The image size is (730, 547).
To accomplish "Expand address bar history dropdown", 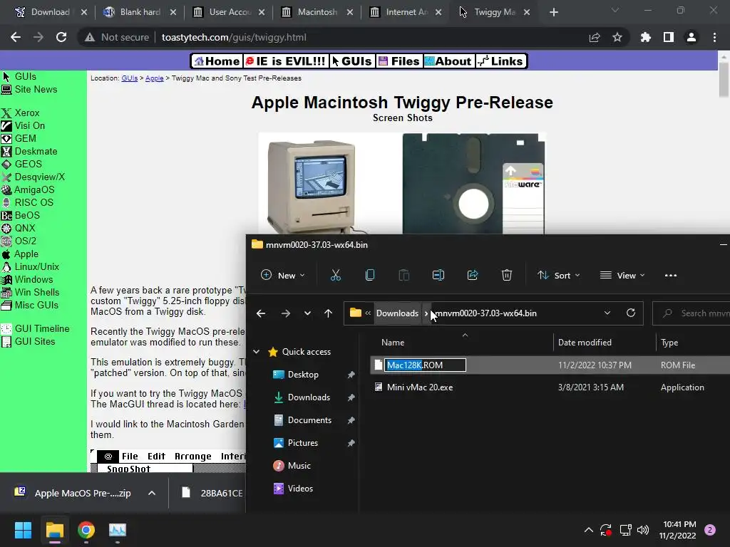I will pyautogui.click(x=607, y=313).
